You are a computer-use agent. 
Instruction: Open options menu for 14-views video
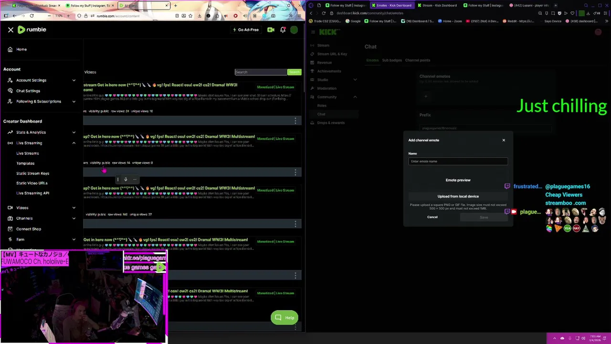[295, 172]
